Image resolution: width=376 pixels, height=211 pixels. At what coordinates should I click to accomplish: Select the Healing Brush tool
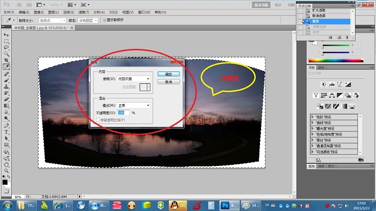(x=6, y=74)
